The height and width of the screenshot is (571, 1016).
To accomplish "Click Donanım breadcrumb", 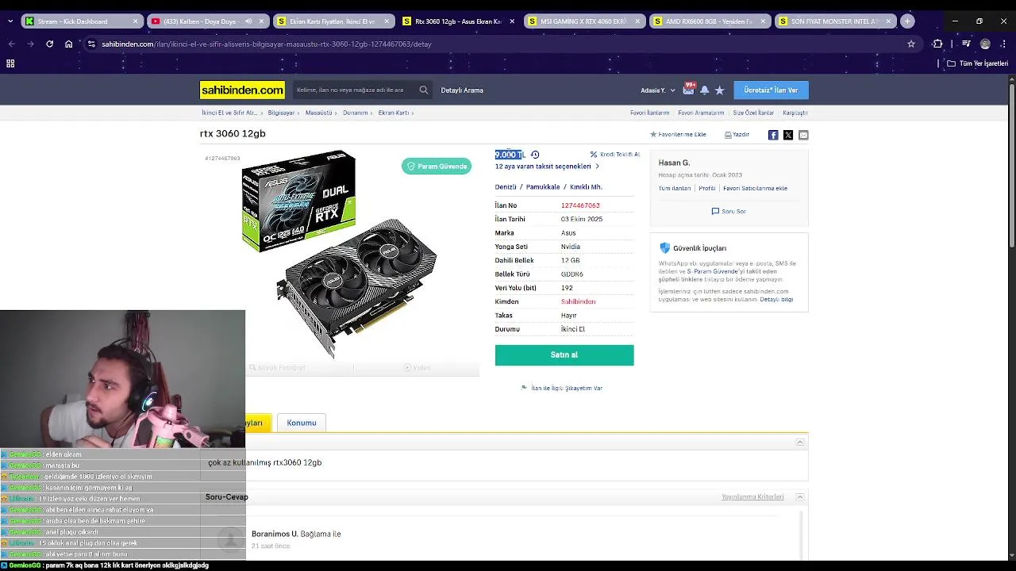I will 356,113.
